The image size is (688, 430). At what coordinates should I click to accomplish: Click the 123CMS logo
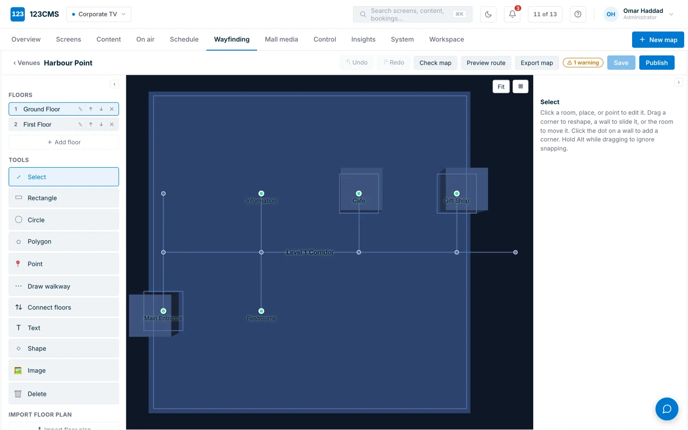(x=35, y=14)
